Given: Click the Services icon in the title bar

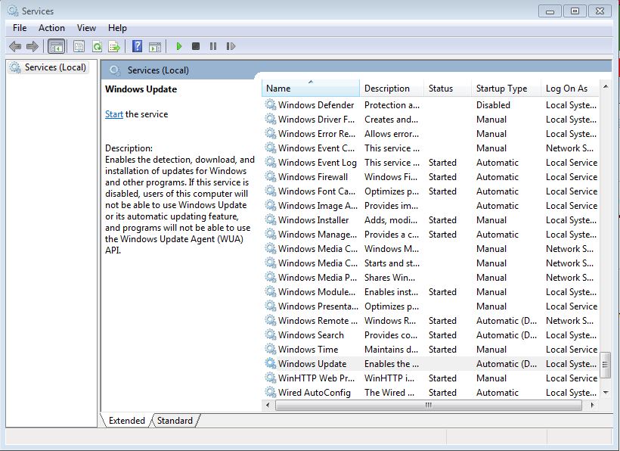Looking at the screenshot, I should (x=13, y=11).
